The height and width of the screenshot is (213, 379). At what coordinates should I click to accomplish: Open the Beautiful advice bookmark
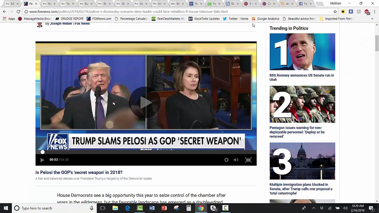(299, 19)
